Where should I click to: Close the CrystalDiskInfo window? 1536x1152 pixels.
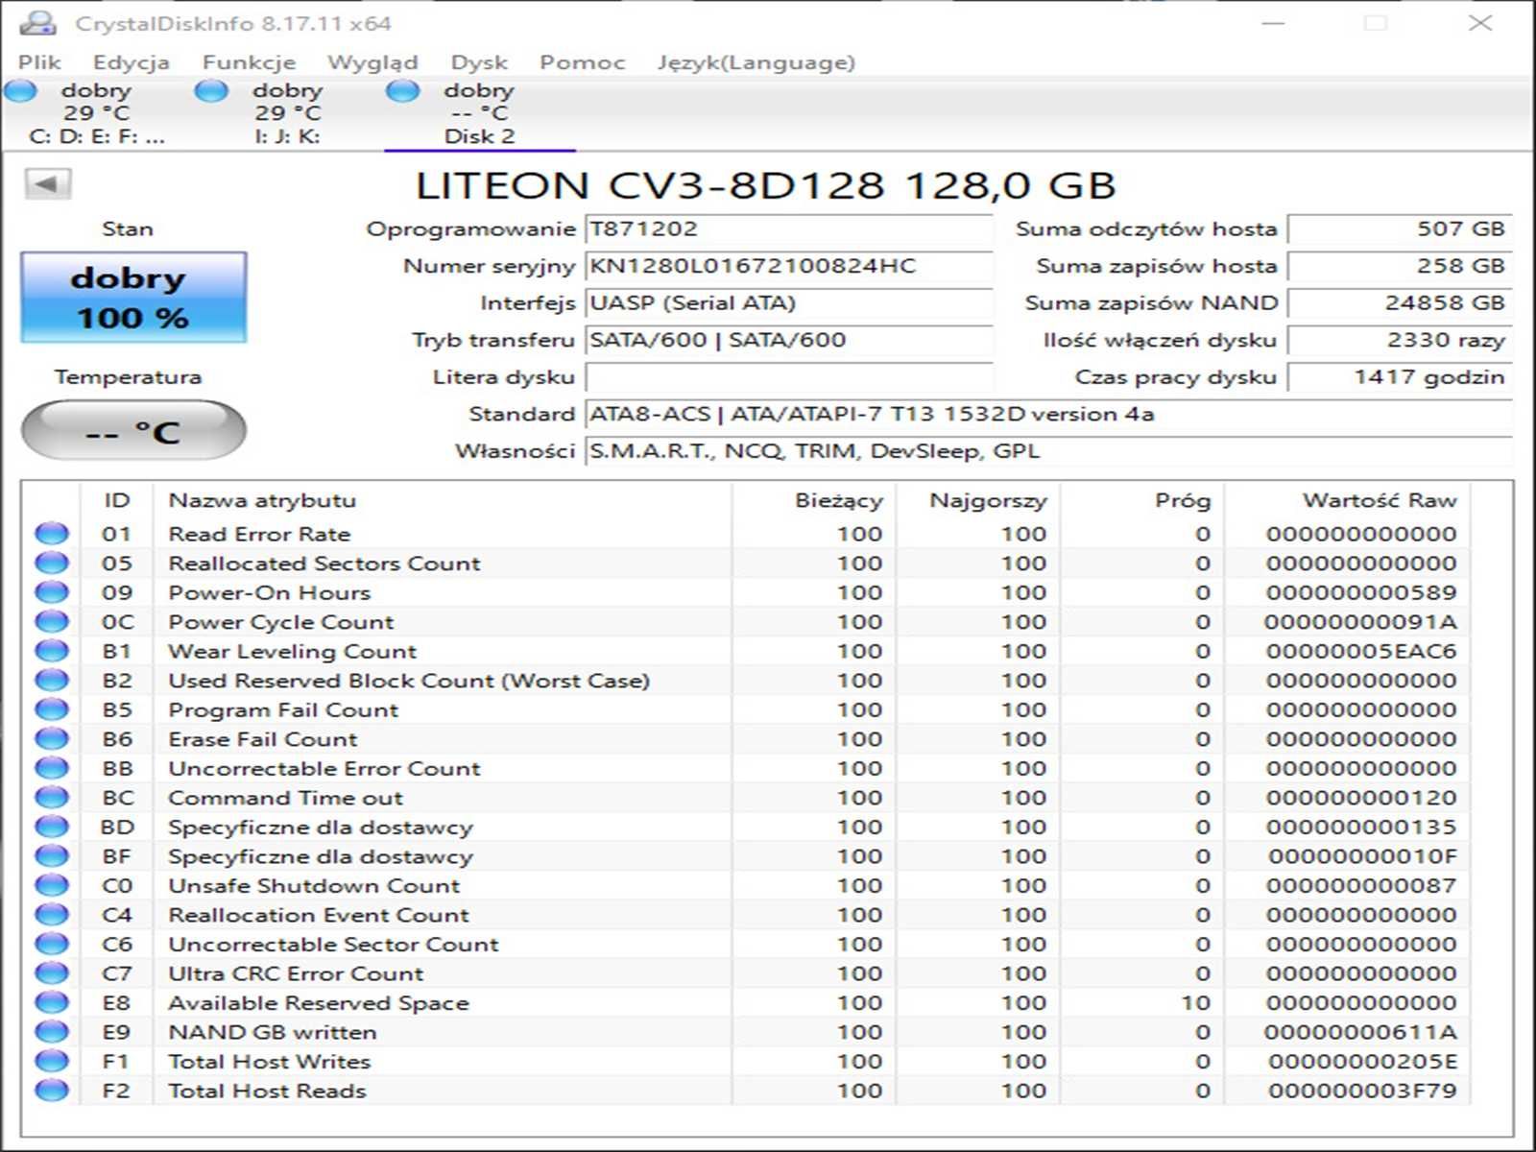(1480, 22)
